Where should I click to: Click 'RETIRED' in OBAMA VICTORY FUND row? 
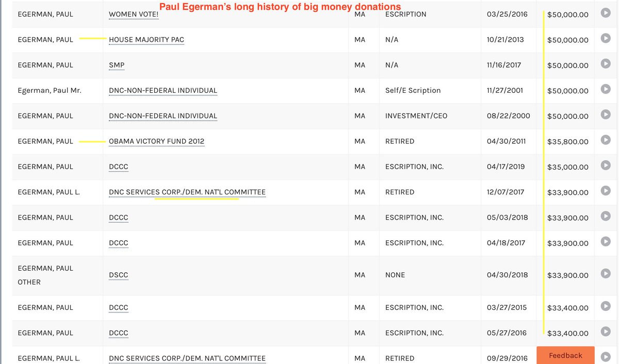click(x=399, y=141)
